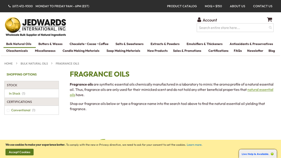Image resolution: width=281 pixels, height=158 pixels.
Task: Click Learn more cookie link
Action: pyautogui.click(x=194, y=145)
